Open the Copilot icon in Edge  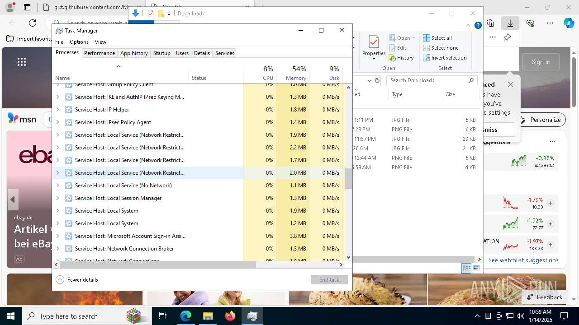pos(569,23)
